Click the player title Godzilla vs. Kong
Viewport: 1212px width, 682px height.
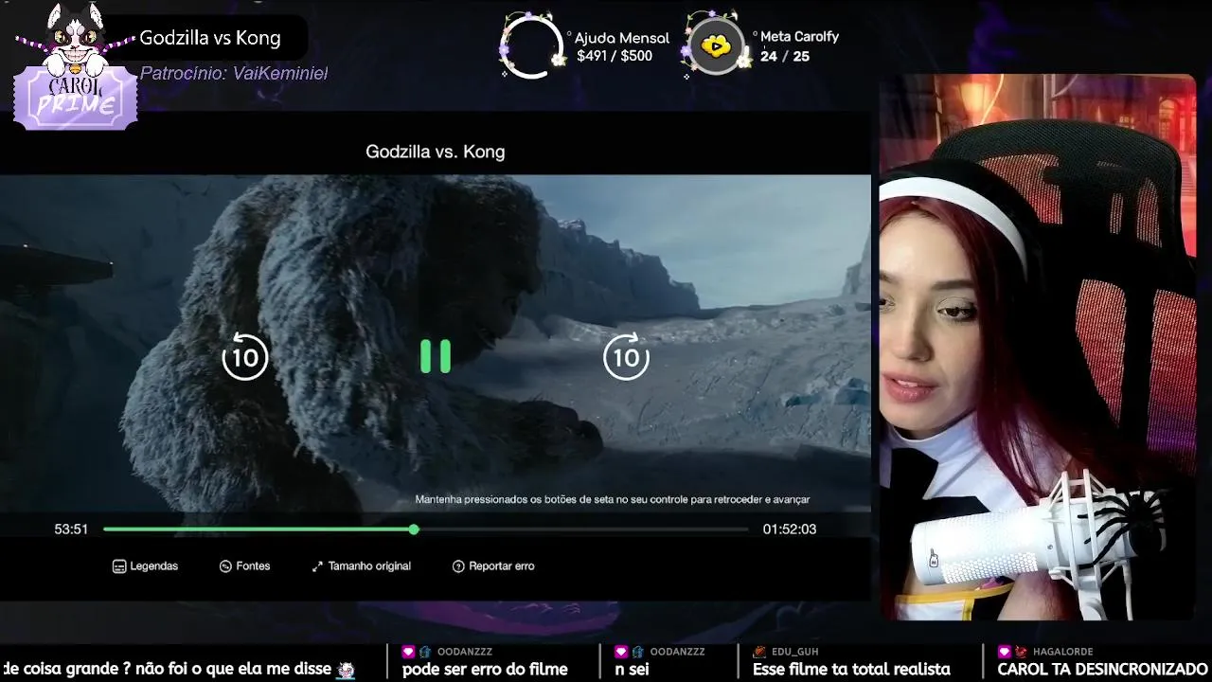436,152
